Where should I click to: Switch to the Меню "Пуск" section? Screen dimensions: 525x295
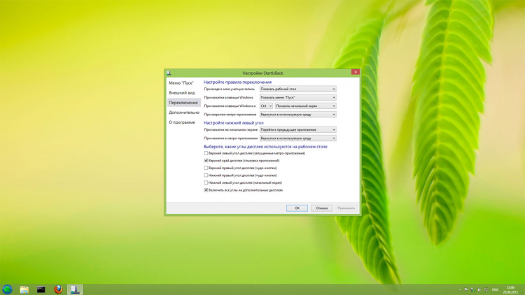tap(181, 83)
